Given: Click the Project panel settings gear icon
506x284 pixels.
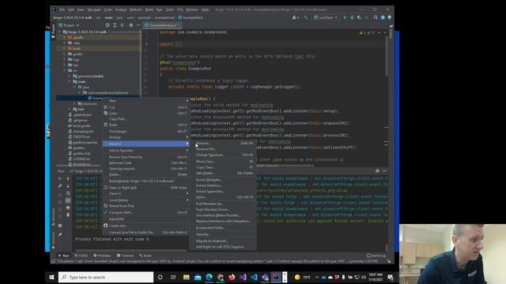Looking at the screenshot, I should [x=130, y=25].
